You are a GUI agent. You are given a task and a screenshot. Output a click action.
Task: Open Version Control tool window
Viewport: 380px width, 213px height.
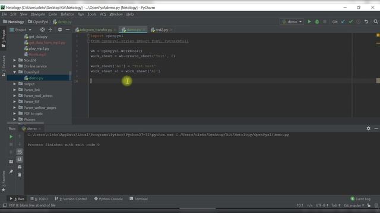pyautogui.click(x=71, y=199)
